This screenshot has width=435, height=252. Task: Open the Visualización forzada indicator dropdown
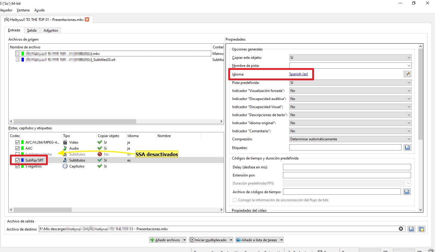click(350, 91)
